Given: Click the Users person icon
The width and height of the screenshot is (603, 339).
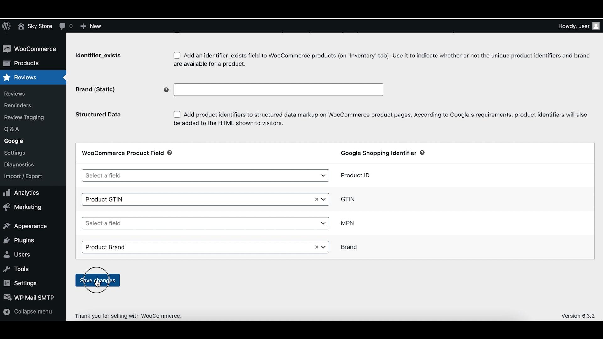Looking at the screenshot, I should [7, 255].
